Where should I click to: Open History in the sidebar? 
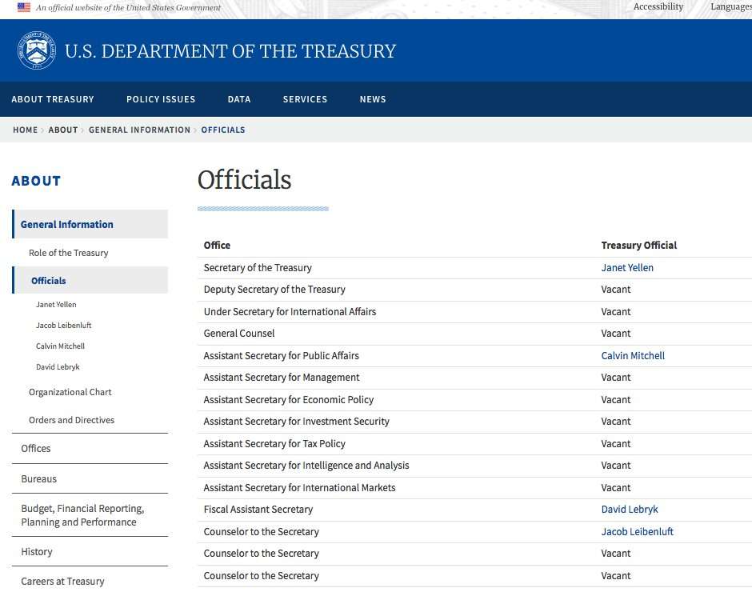pos(37,552)
